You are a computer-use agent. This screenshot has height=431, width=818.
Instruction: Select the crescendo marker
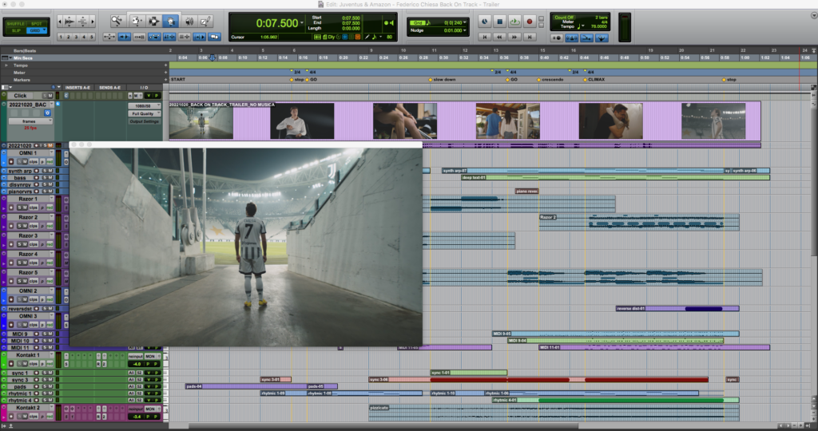tap(551, 80)
